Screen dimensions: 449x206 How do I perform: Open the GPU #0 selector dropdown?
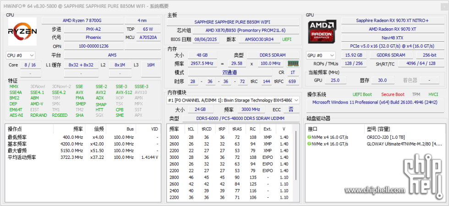(x=321, y=55)
